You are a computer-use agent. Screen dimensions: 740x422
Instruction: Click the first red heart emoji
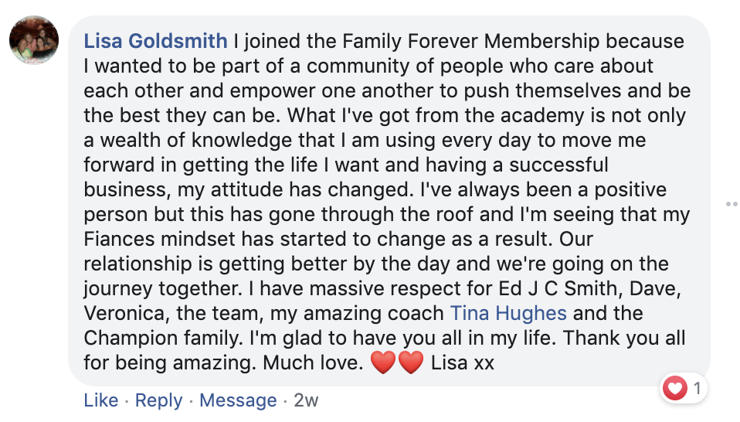point(383,362)
